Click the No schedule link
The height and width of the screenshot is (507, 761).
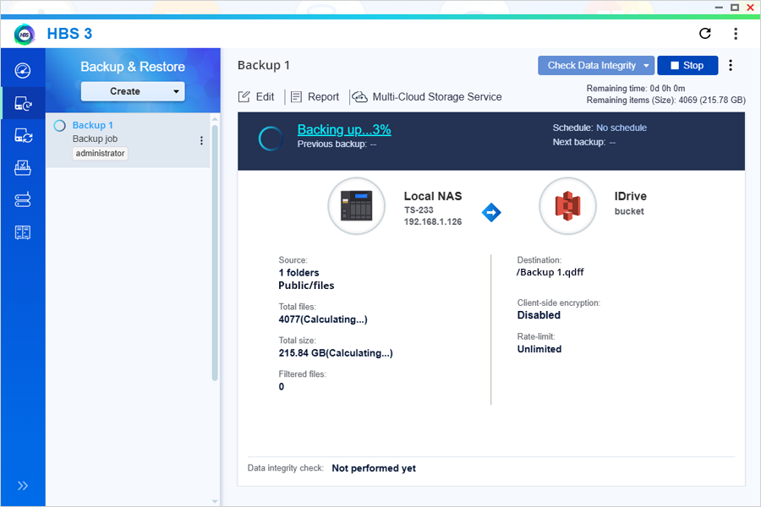[621, 128]
